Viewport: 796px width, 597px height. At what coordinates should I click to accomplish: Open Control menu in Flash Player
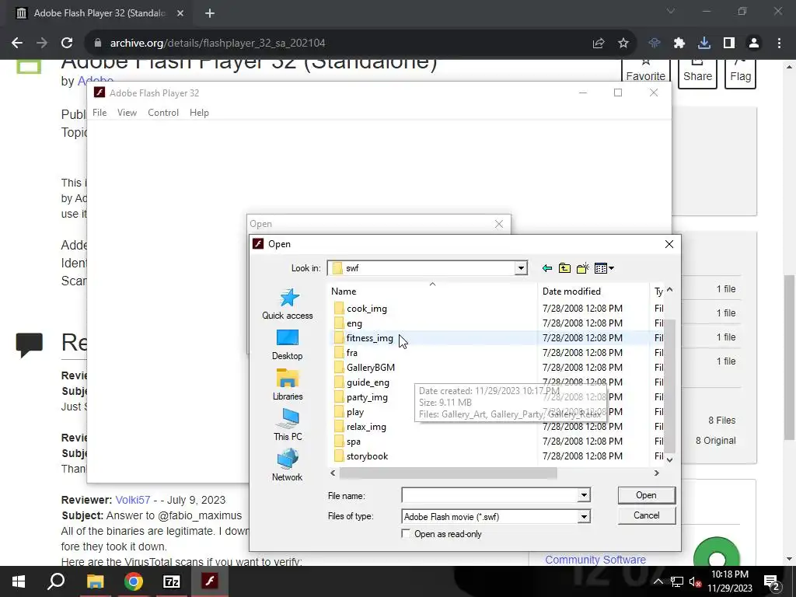163,113
